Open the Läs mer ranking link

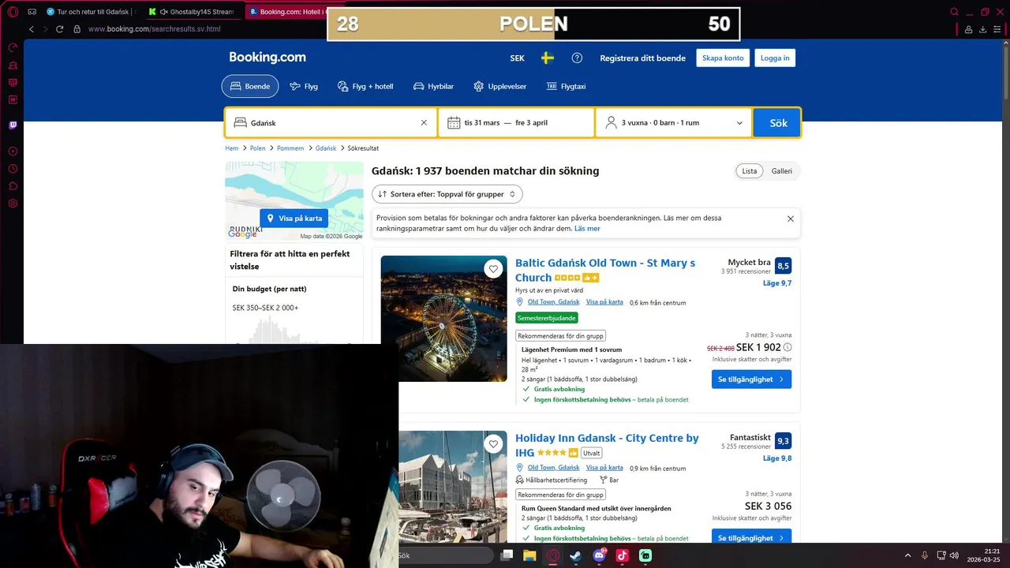587,229
